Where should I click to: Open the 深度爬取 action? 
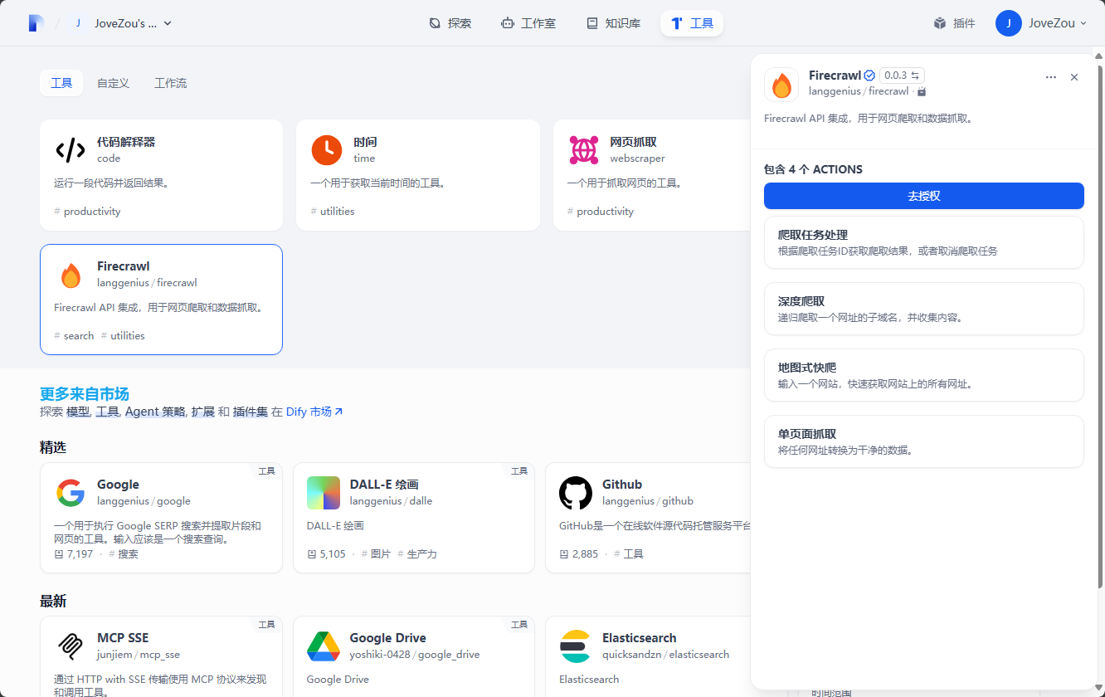pos(924,309)
